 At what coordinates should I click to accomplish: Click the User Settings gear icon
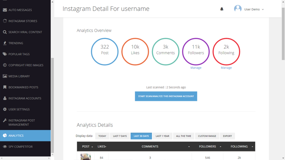(5, 110)
